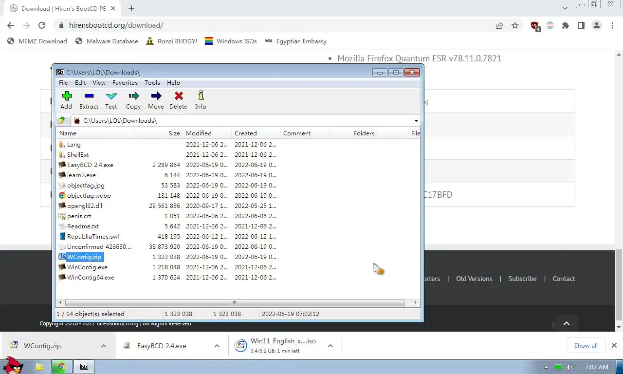Screen dimensions: 623x374
Task: Open the Chrome extensions puzzle icon
Action: (566, 25)
